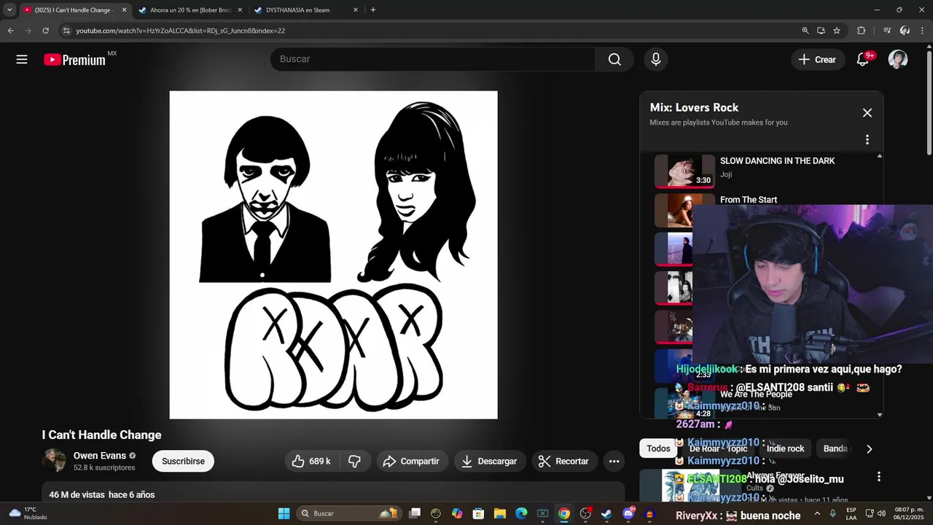Switch to the DYSTHANASIA en Steam tab

click(299, 10)
